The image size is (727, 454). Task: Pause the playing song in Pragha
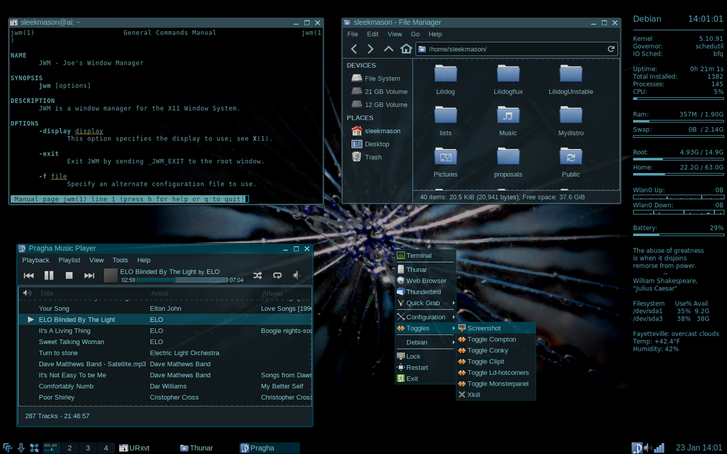pyautogui.click(x=49, y=276)
